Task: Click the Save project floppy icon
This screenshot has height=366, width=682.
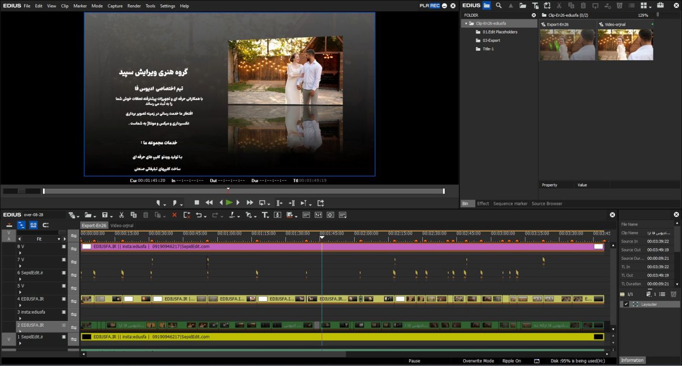Action: (x=105, y=215)
